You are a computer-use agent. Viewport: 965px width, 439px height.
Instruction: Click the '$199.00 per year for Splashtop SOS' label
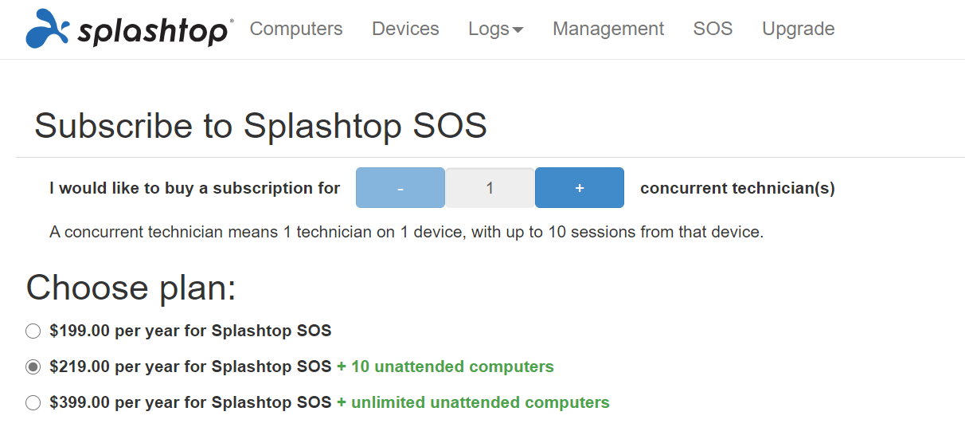tap(190, 331)
